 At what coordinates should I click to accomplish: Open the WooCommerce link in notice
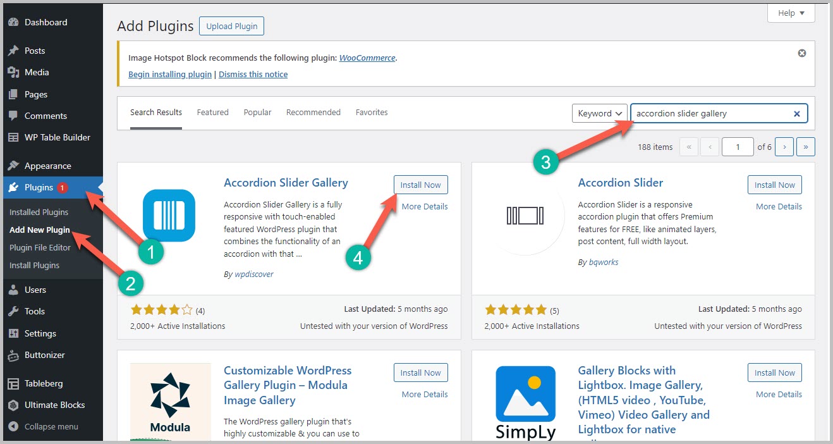coord(367,58)
